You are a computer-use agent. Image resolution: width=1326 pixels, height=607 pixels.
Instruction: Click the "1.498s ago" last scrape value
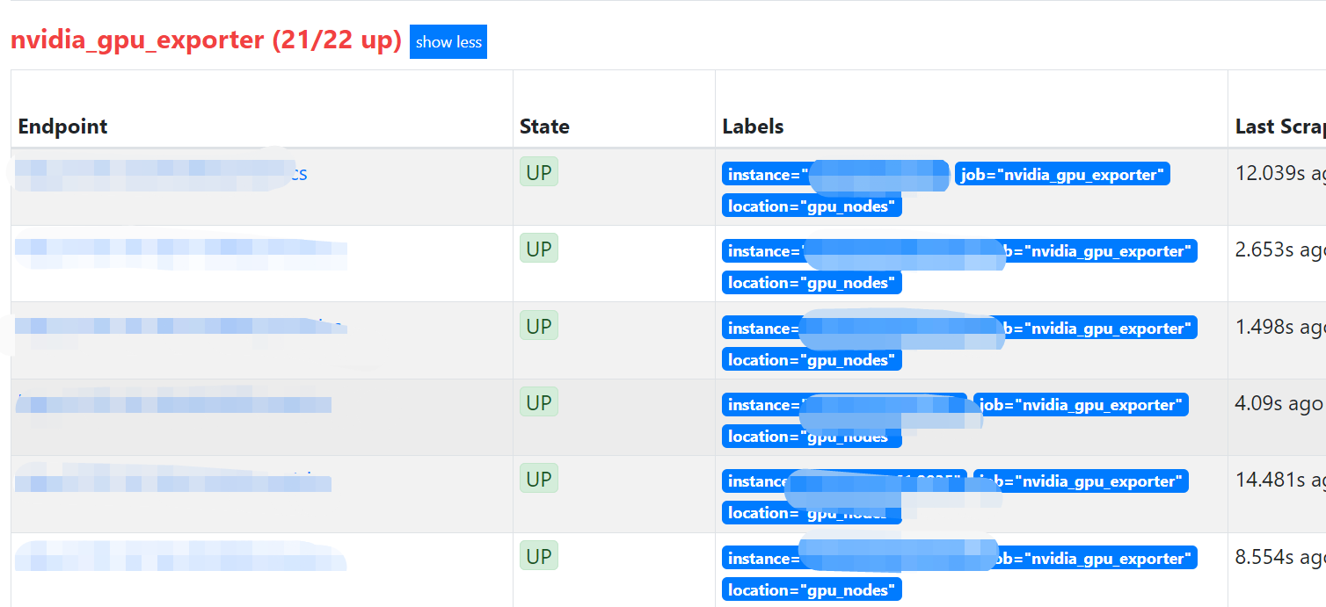[1280, 327]
